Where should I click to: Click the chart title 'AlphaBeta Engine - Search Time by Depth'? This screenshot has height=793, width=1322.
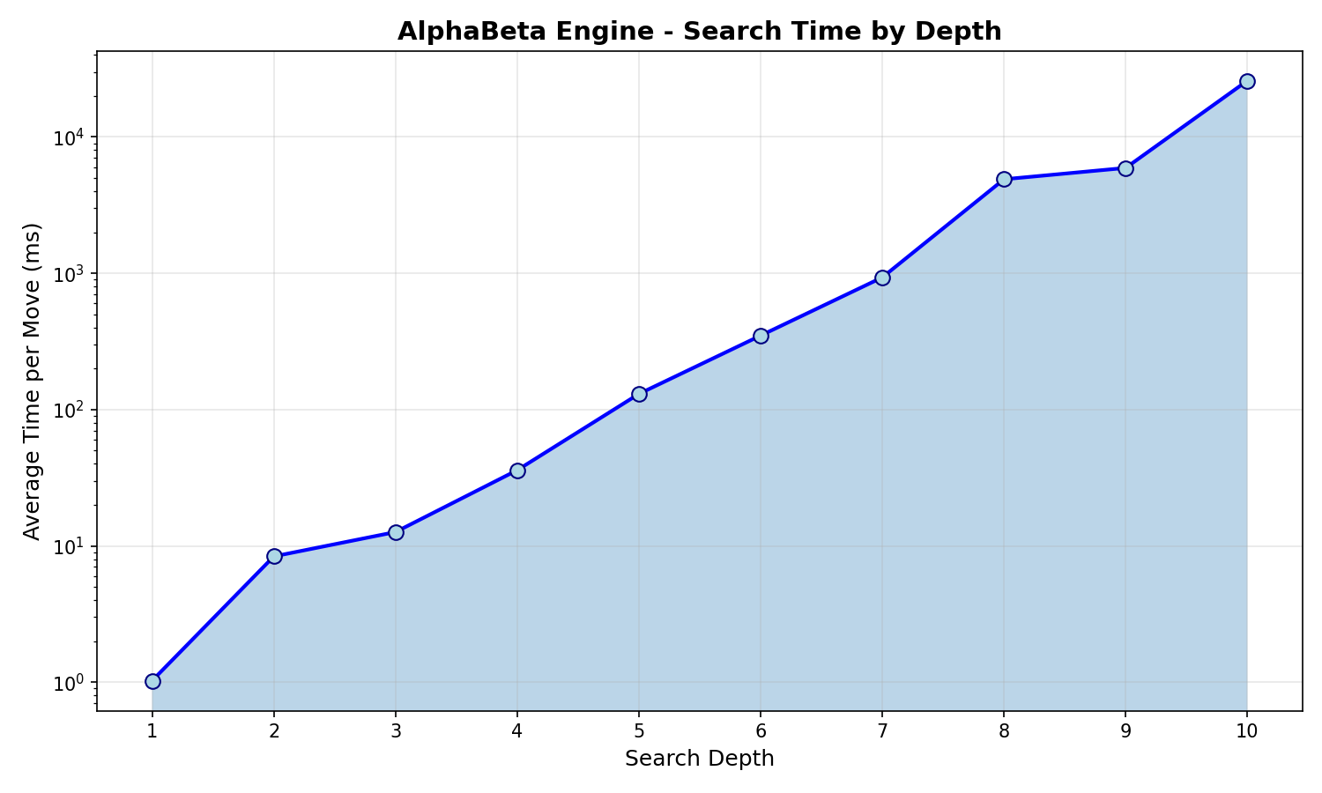coord(699,32)
